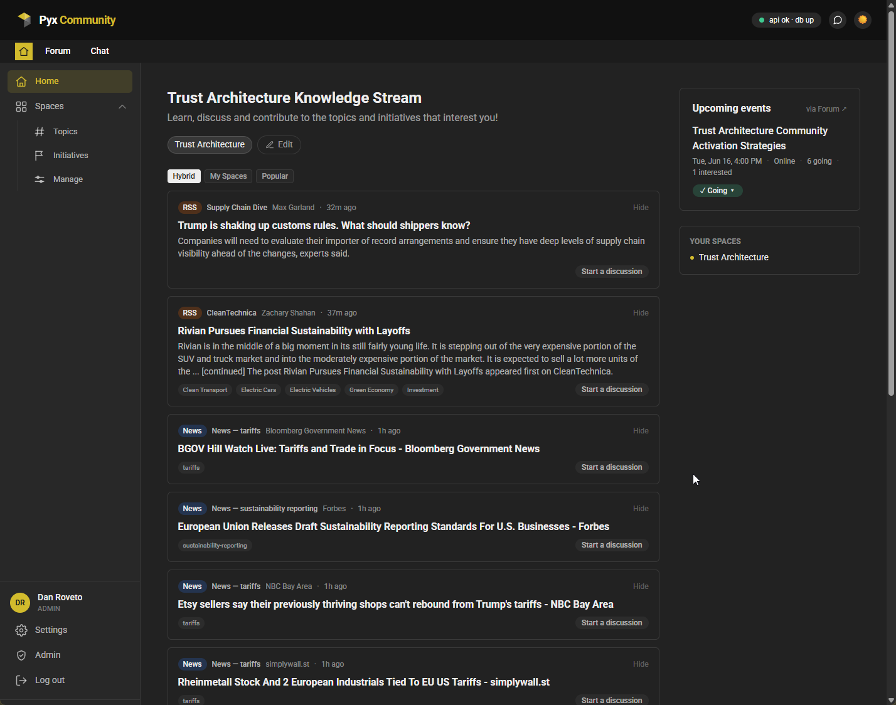Click the api ok db up status

(x=786, y=20)
